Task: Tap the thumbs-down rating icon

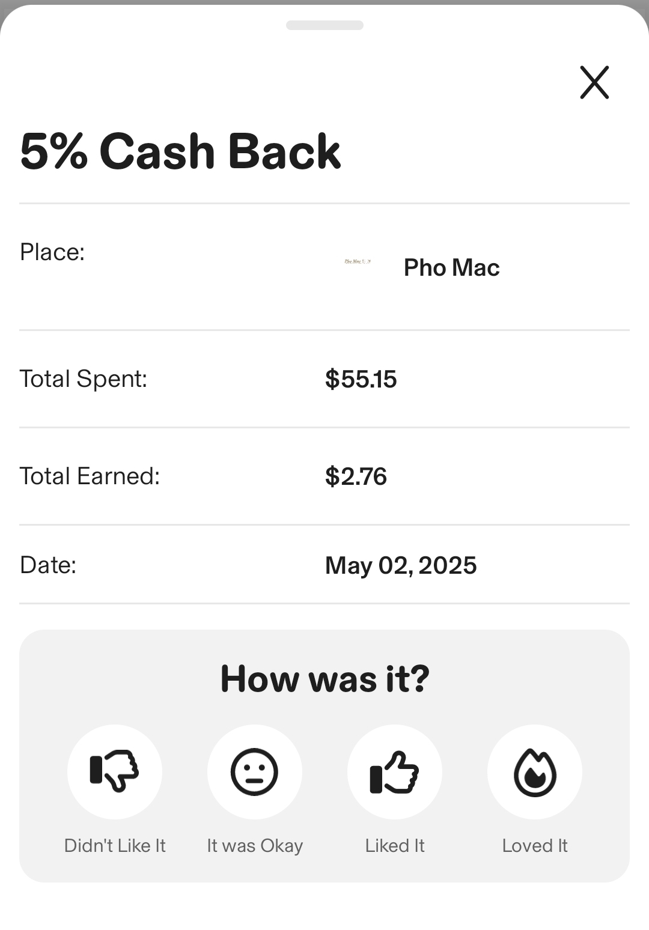Action: click(115, 771)
